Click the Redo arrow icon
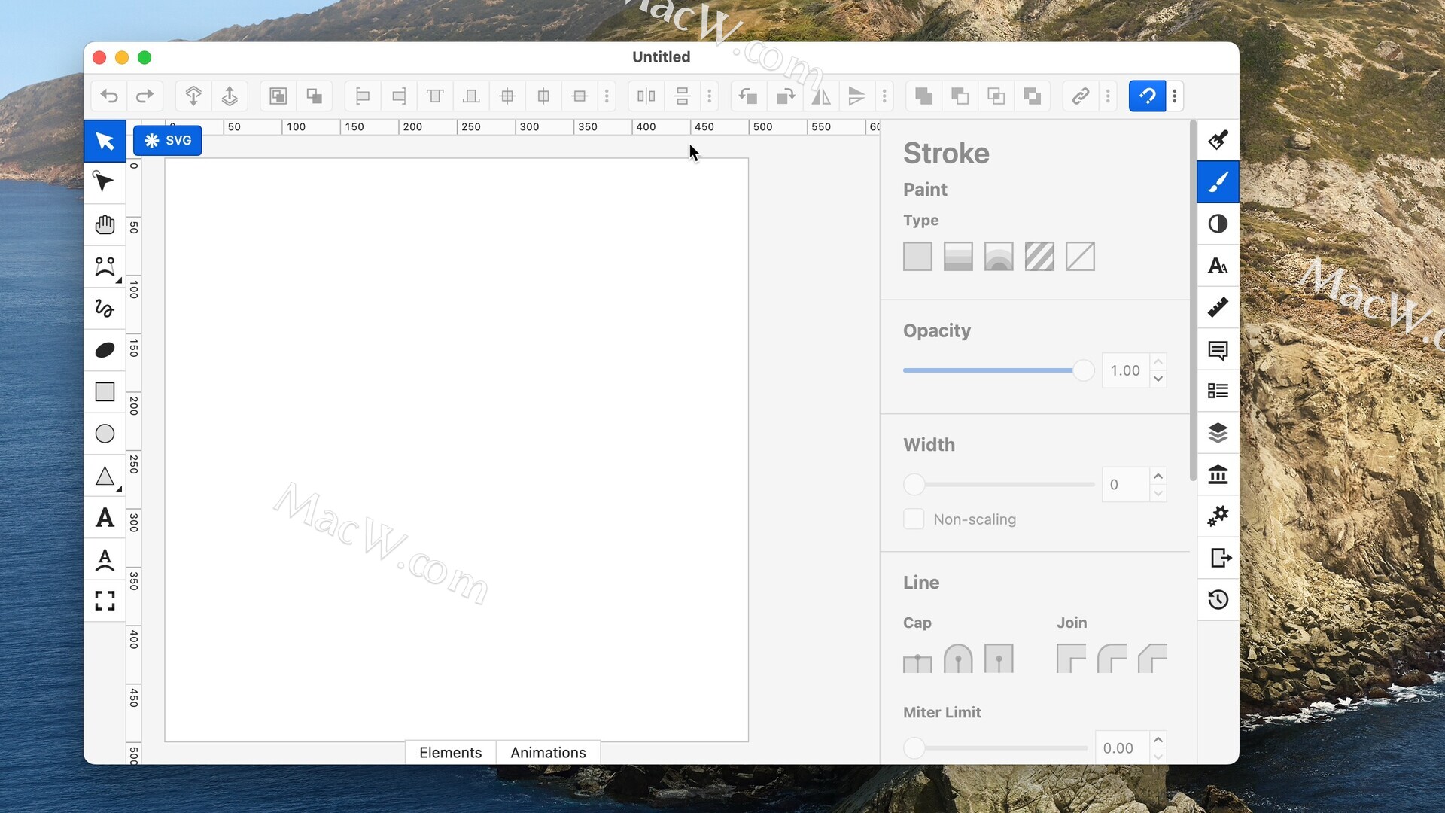1445x813 pixels. 144,96
